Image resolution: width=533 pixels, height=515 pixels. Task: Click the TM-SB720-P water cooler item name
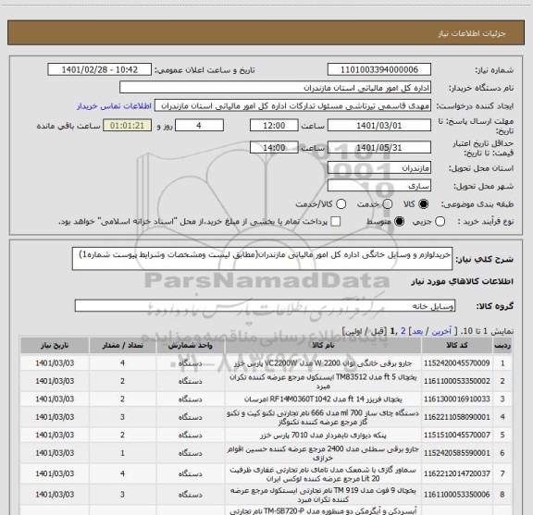coord(323,510)
